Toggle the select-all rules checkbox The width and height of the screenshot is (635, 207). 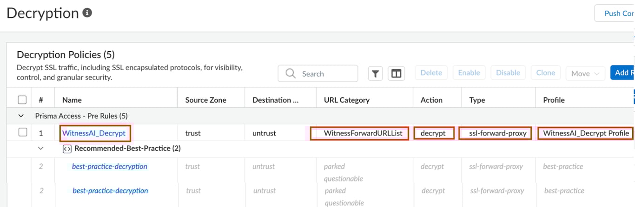tap(22, 100)
